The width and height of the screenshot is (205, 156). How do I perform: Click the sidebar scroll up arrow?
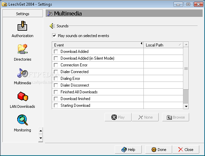(41, 131)
